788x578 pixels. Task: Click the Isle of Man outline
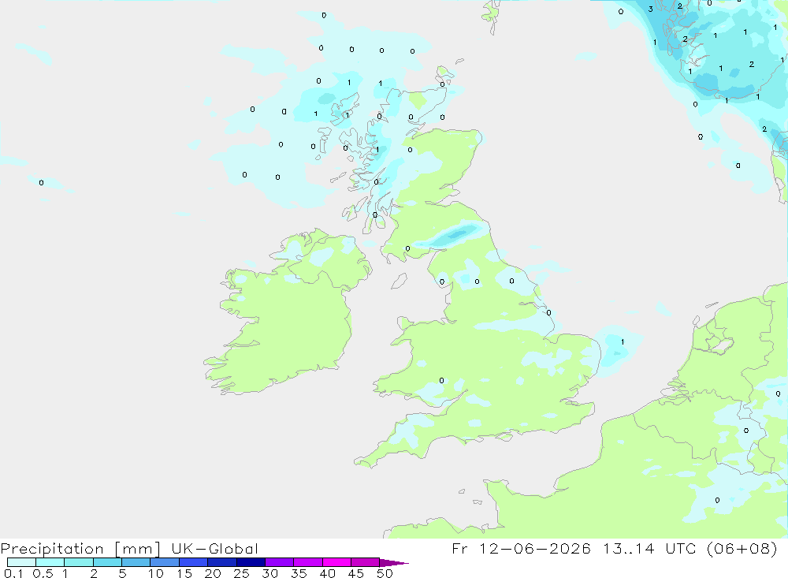399,282
